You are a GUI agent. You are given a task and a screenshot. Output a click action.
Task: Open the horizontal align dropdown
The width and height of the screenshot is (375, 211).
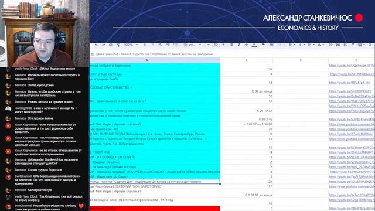291,45
